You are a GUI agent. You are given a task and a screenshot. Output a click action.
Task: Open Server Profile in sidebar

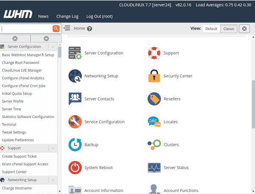coord(13,101)
